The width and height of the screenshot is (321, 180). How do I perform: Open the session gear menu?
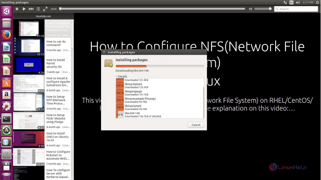[317, 2]
